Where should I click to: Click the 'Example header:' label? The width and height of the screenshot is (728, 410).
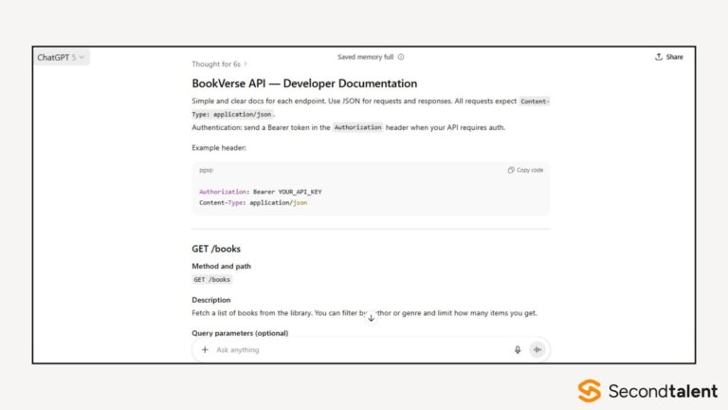(219, 148)
